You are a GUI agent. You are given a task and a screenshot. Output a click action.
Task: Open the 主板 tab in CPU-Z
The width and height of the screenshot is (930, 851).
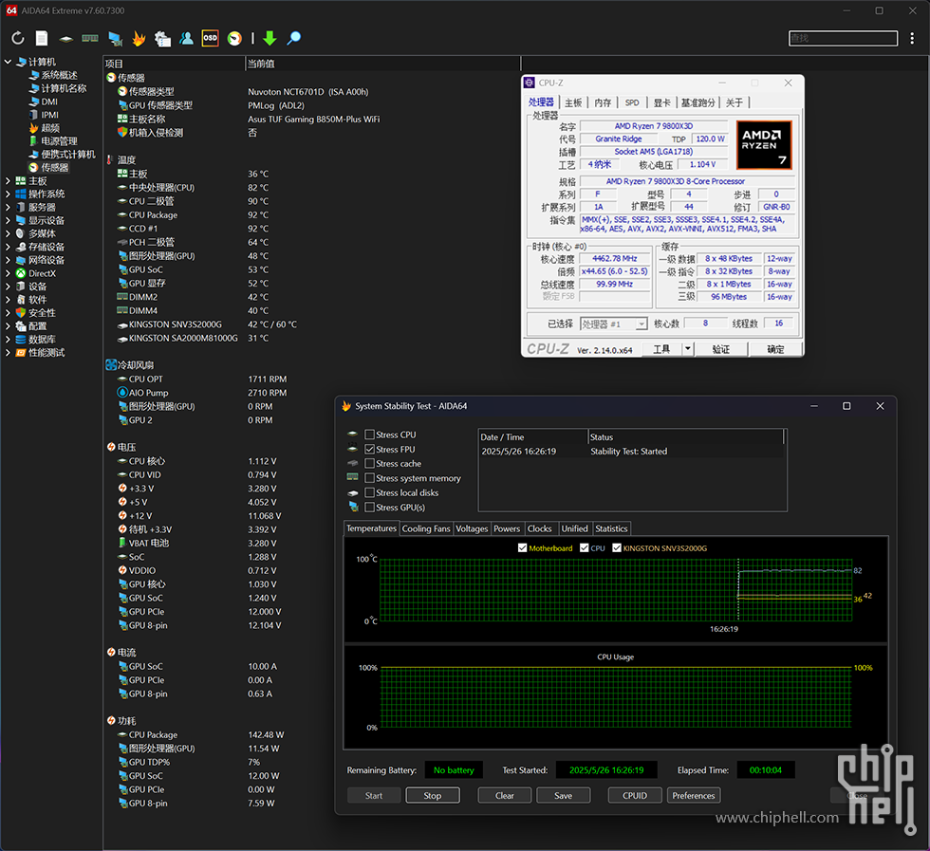tap(573, 102)
